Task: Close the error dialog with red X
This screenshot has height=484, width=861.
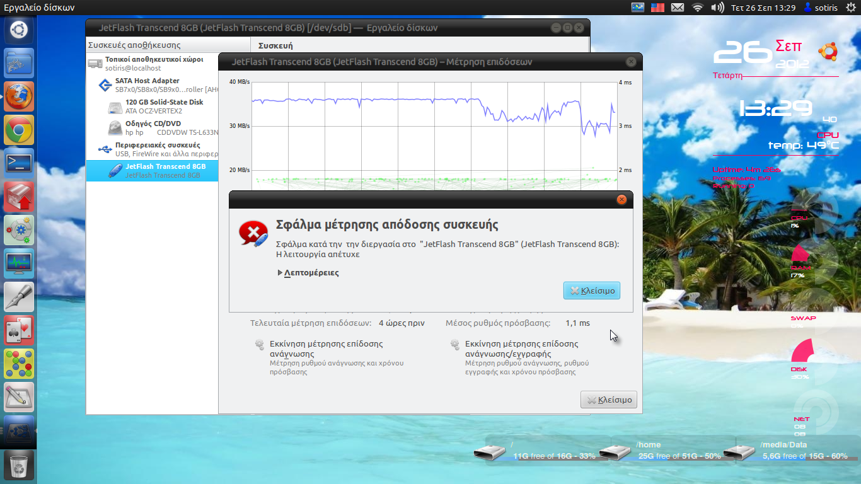Action: click(621, 200)
